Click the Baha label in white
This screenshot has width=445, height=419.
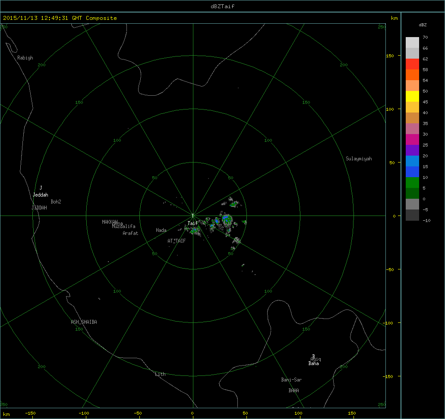pos(314,363)
